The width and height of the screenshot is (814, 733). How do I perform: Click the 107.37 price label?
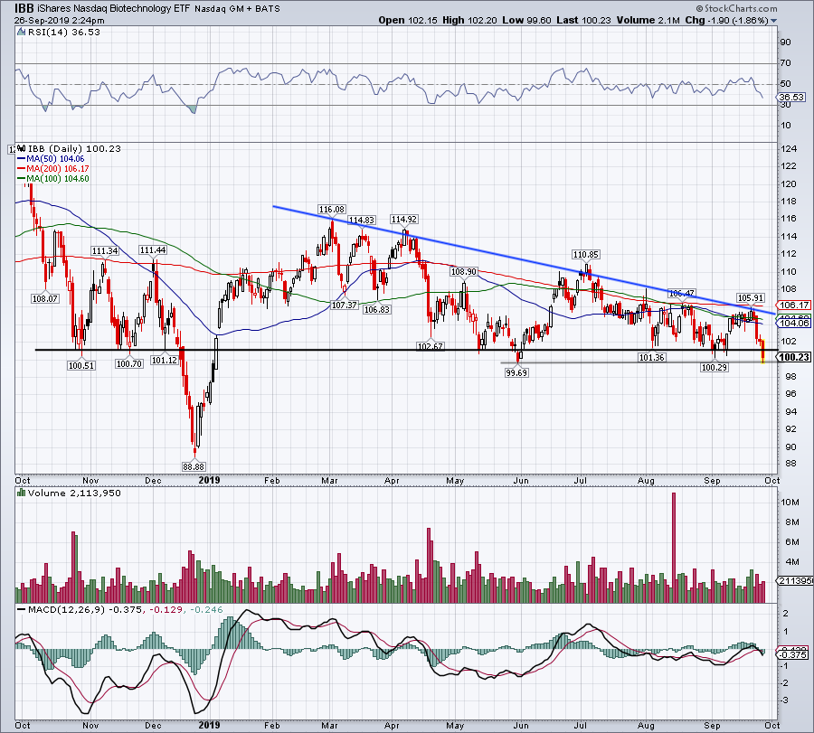tap(345, 305)
